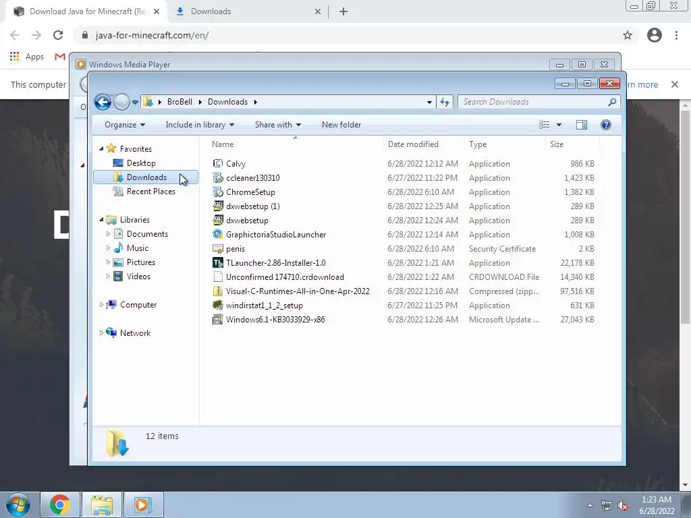Expand the Computer tree node

[x=101, y=304]
